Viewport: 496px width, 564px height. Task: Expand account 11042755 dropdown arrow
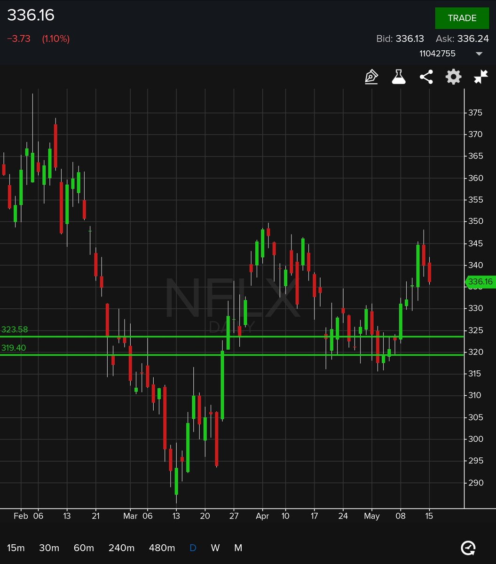pos(479,54)
